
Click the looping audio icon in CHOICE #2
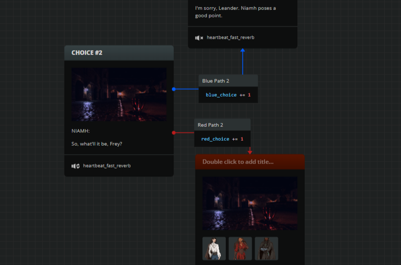pos(75,166)
